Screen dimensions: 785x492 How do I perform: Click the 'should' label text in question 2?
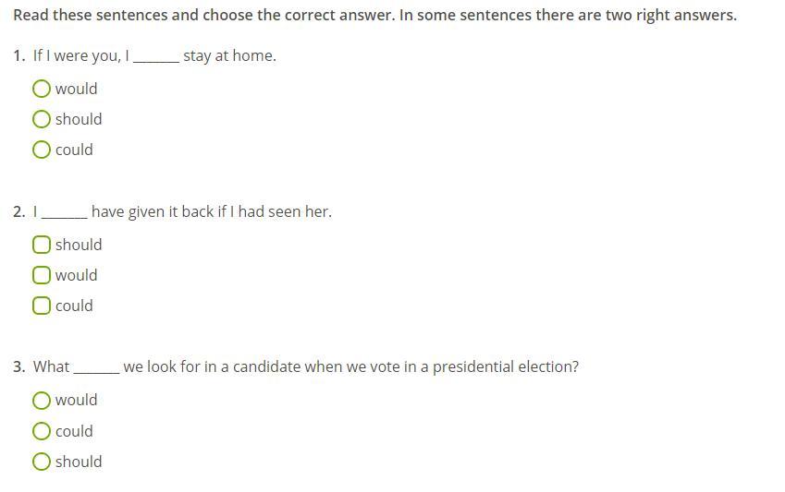coord(79,245)
